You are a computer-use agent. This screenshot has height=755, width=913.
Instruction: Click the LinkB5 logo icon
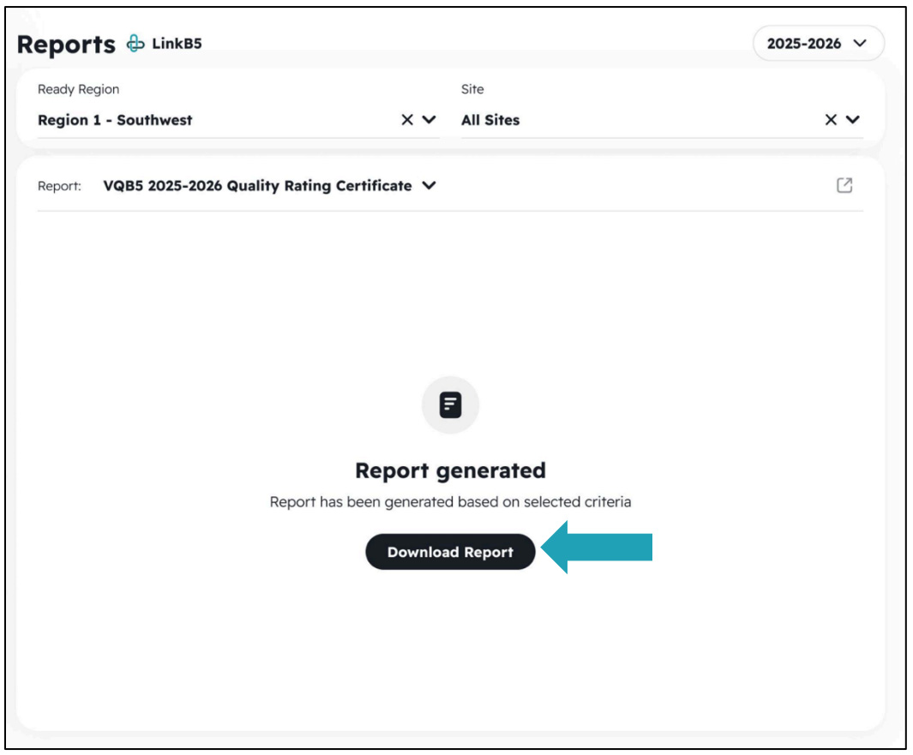(x=135, y=44)
